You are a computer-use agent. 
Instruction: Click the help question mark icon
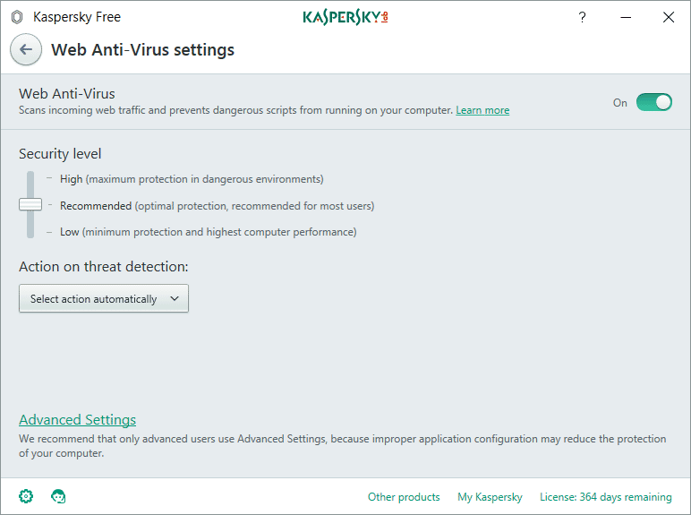coord(582,17)
